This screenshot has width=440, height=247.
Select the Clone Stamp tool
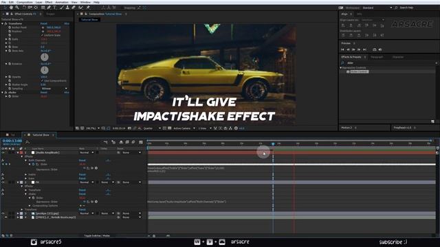(67, 8)
